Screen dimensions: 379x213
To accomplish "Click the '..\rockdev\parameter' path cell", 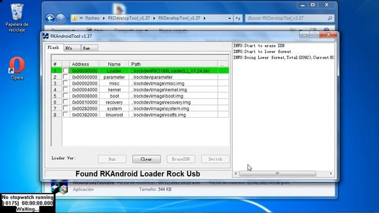I will click(173, 77).
